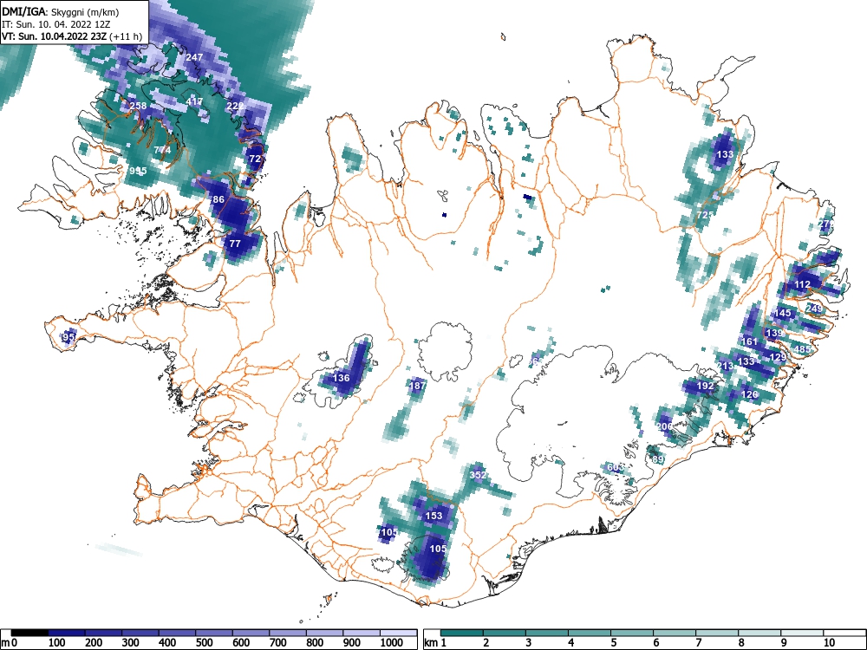Click the '603' visibility value on the map

616,468
